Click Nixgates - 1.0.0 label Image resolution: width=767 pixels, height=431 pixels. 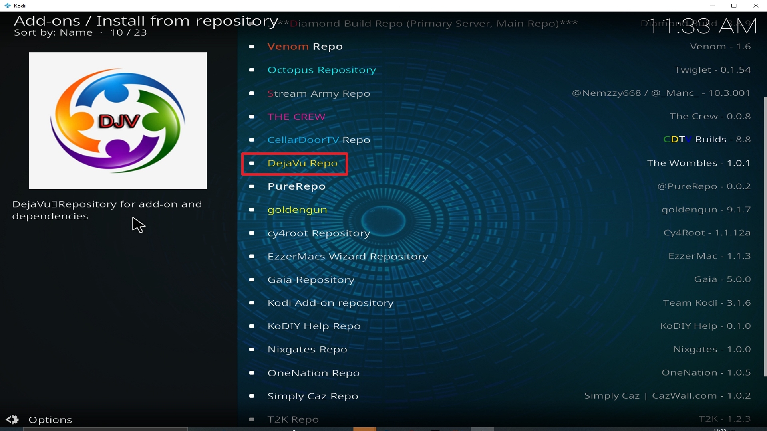[x=712, y=350]
